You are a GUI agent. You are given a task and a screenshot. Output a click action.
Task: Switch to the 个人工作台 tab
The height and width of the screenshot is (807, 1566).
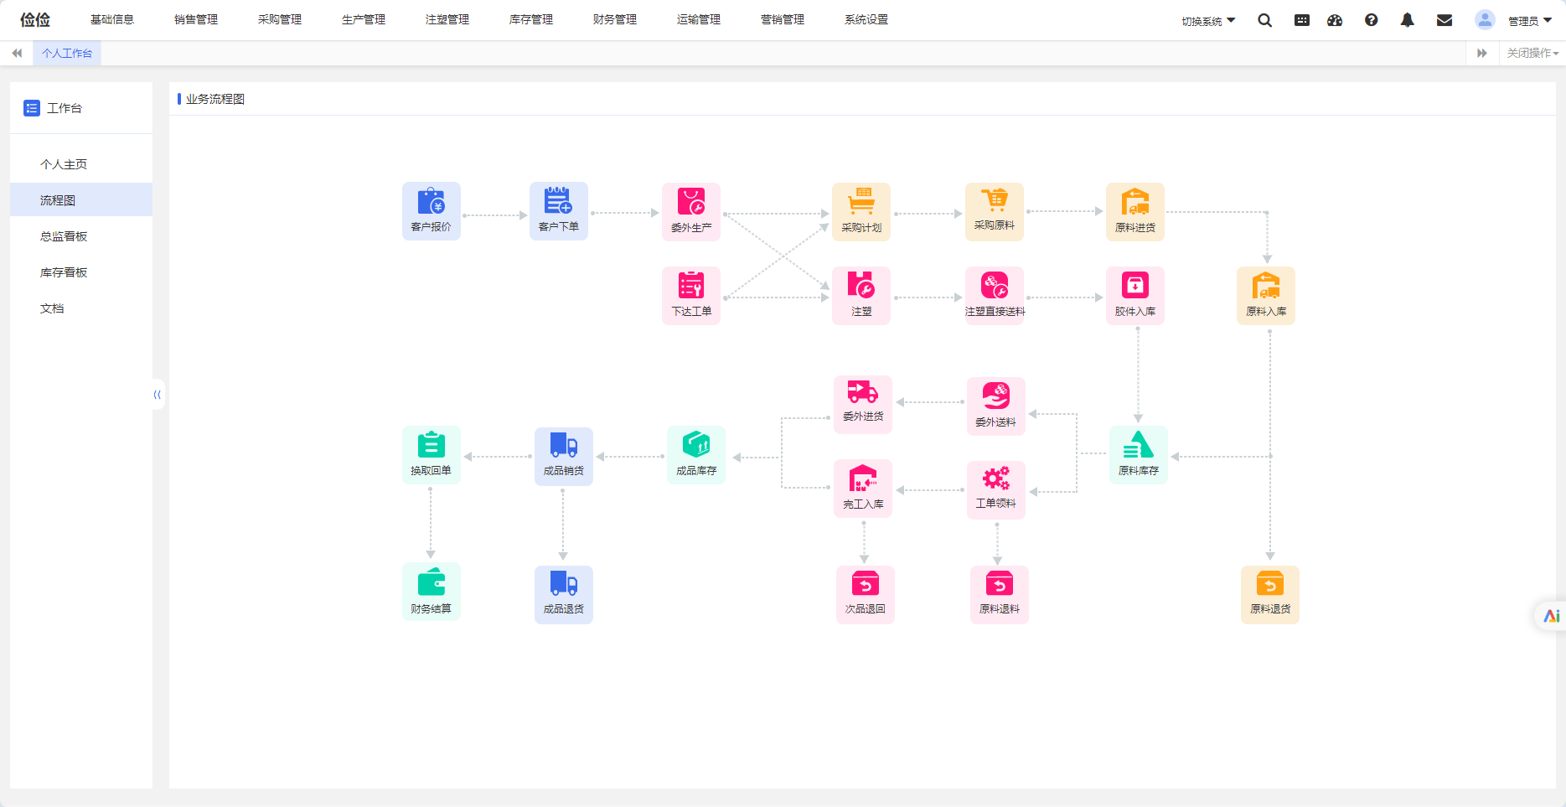pos(67,53)
